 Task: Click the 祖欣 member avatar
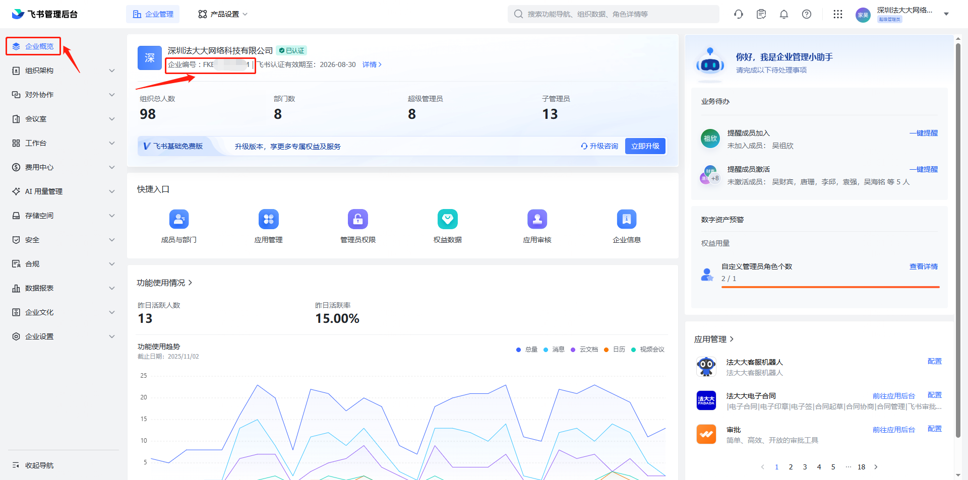[x=710, y=139]
